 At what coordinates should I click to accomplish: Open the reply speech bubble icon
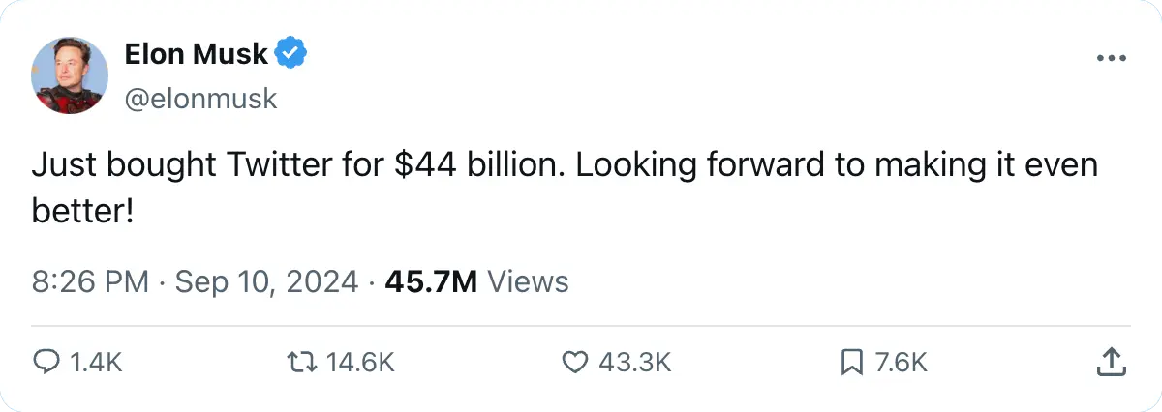pyautogui.click(x=46, y=362)
